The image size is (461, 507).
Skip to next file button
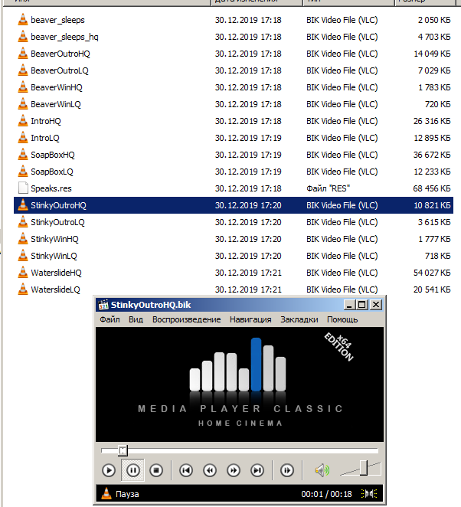click(x=257, y=470)
